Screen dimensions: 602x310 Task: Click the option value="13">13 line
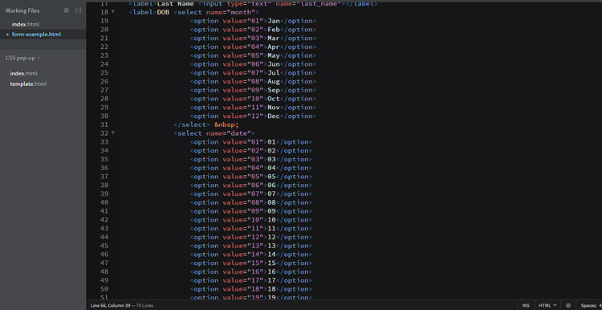coord(251,246)
